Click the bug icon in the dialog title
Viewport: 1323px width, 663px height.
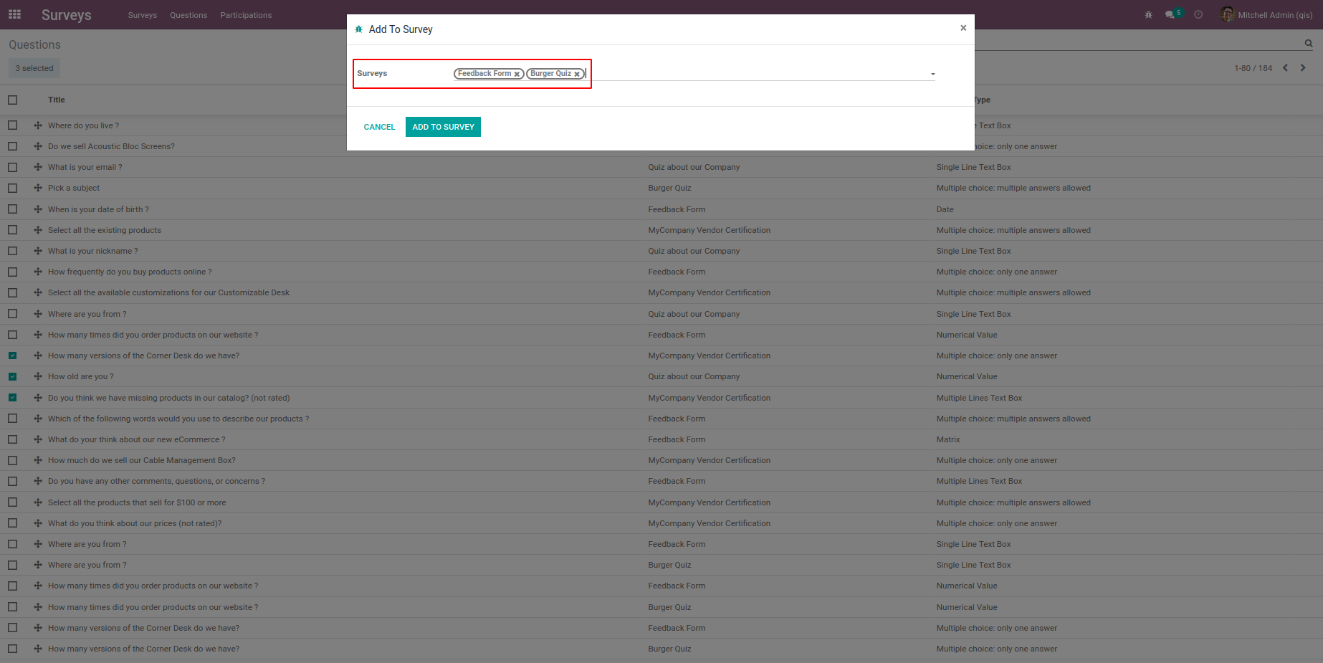tap(359, 29)
